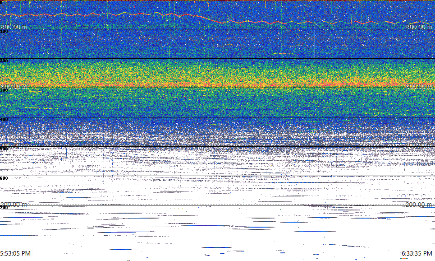
Task: Click the 600 depth grid label
Action: (x=4, y=178)
